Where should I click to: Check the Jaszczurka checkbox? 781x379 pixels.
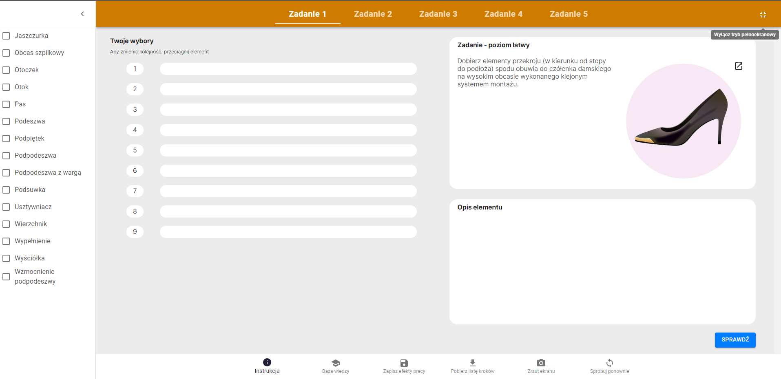coord(7,36)
